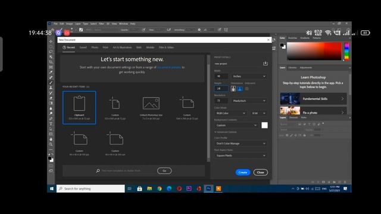Screen dimensions: 381x214
Task: Click foreground/background swatch in Color panel
Action: click(283, 46)
